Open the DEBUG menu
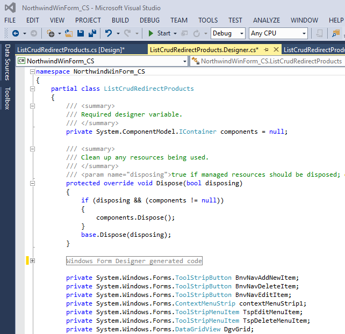 (x=149, y=20)
